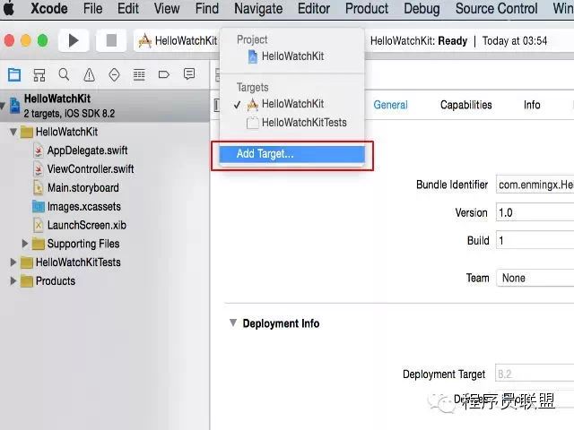The width and height of the screenshot is (574, 430).
Task: Click the Build number field
Action: pos(535,240)
